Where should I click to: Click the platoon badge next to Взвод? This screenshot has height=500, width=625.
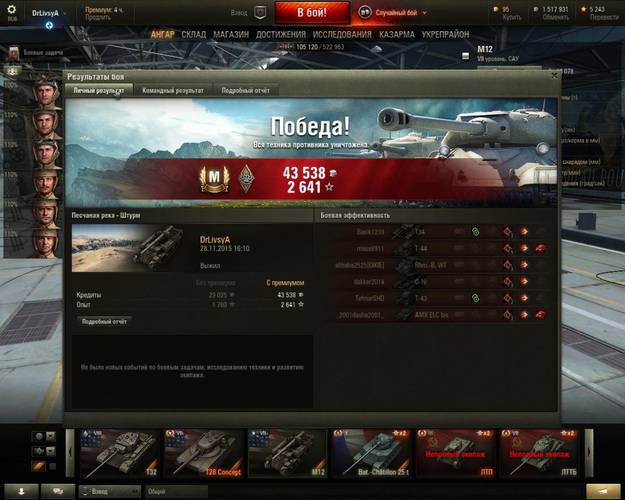point(260,12)
